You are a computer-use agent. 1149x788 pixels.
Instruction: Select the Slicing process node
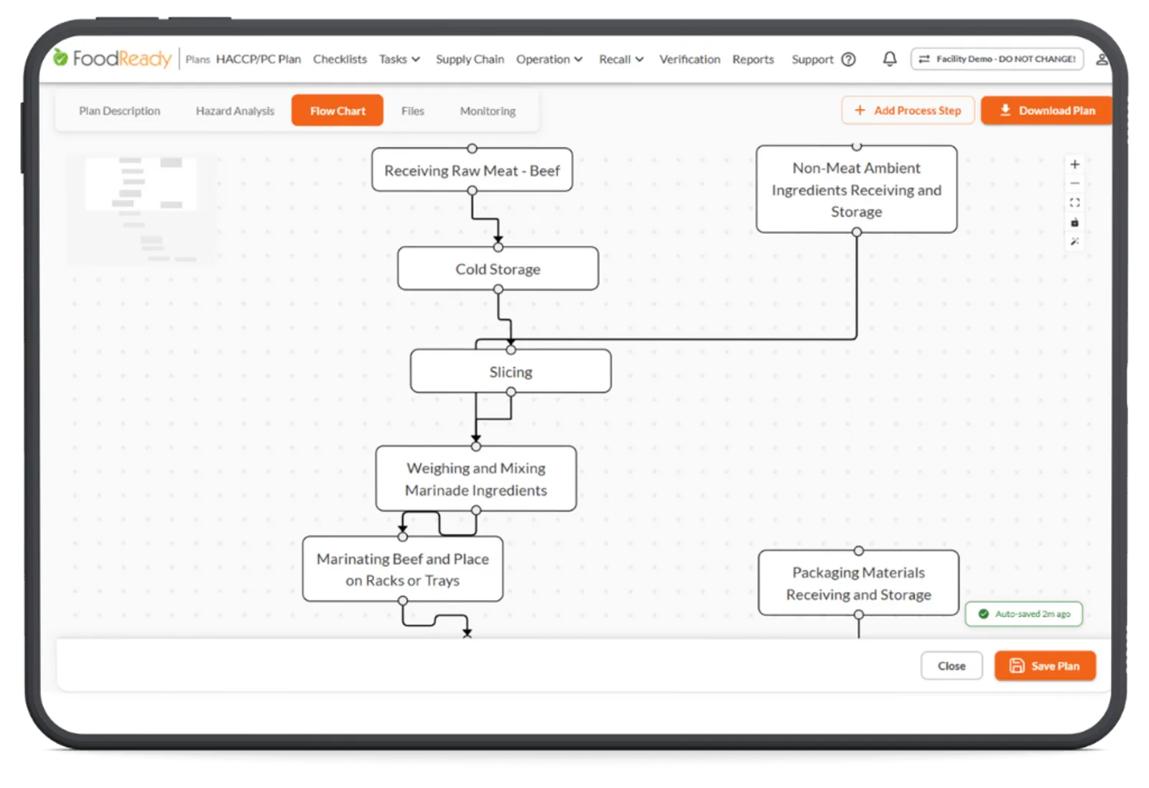[511, 372]
